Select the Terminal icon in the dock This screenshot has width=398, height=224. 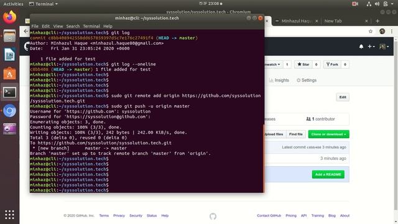pos(9,92)
